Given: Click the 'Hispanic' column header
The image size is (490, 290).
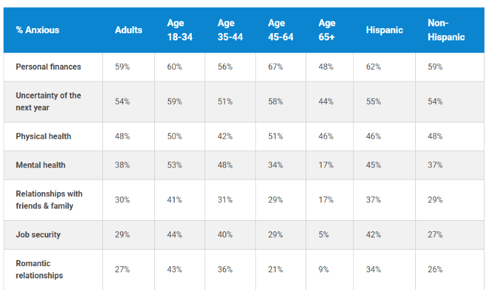Looking at the screenshot, I should pos(383,30).
